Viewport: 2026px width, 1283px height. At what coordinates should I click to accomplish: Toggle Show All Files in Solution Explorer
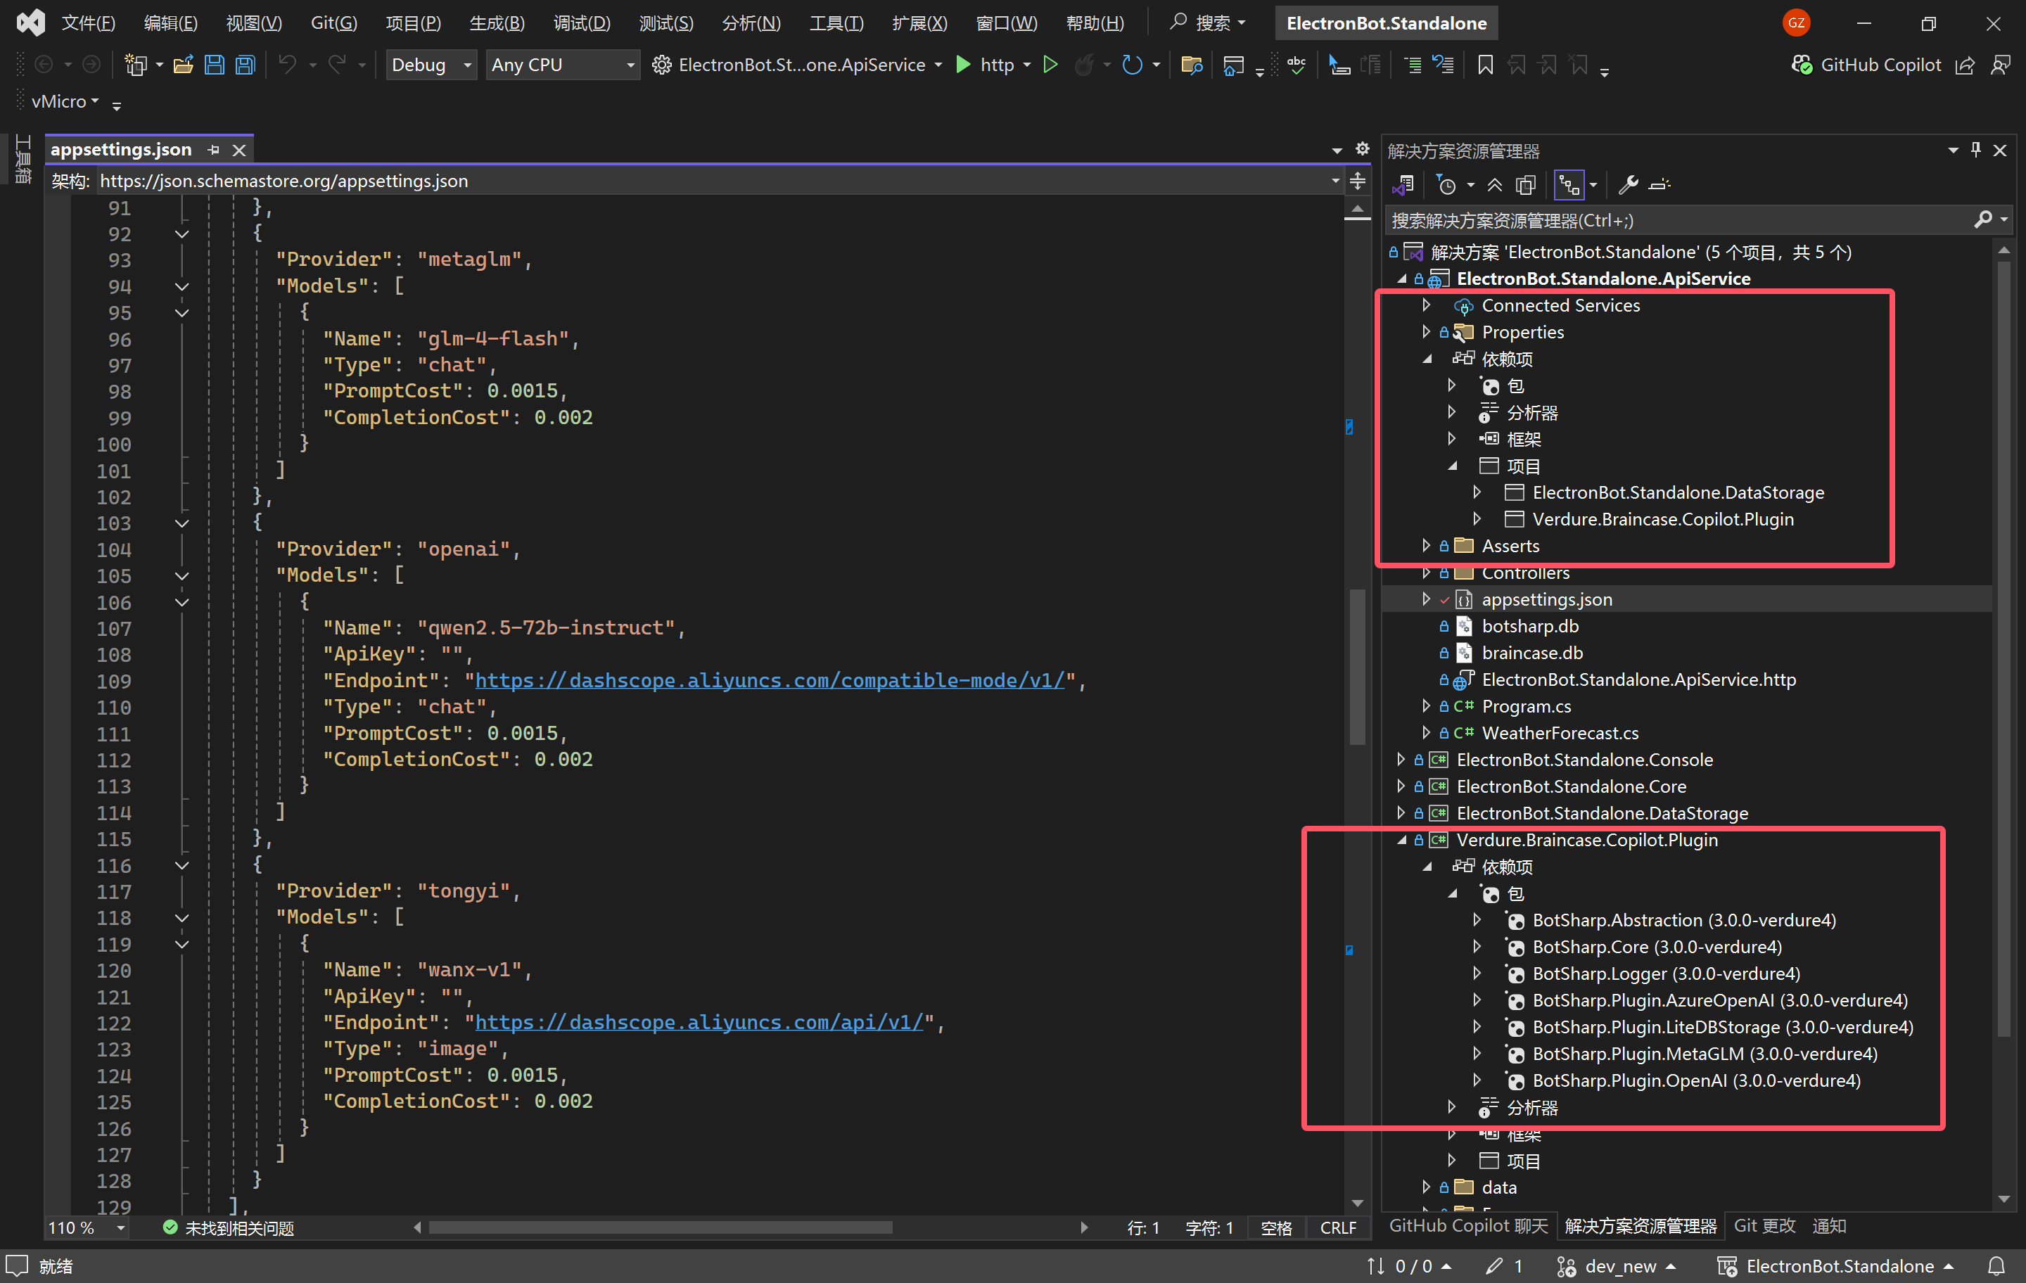point(1525,185)
